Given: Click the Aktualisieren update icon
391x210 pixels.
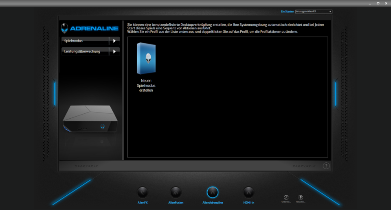Looking at the screenshot, I should [301, 197].
